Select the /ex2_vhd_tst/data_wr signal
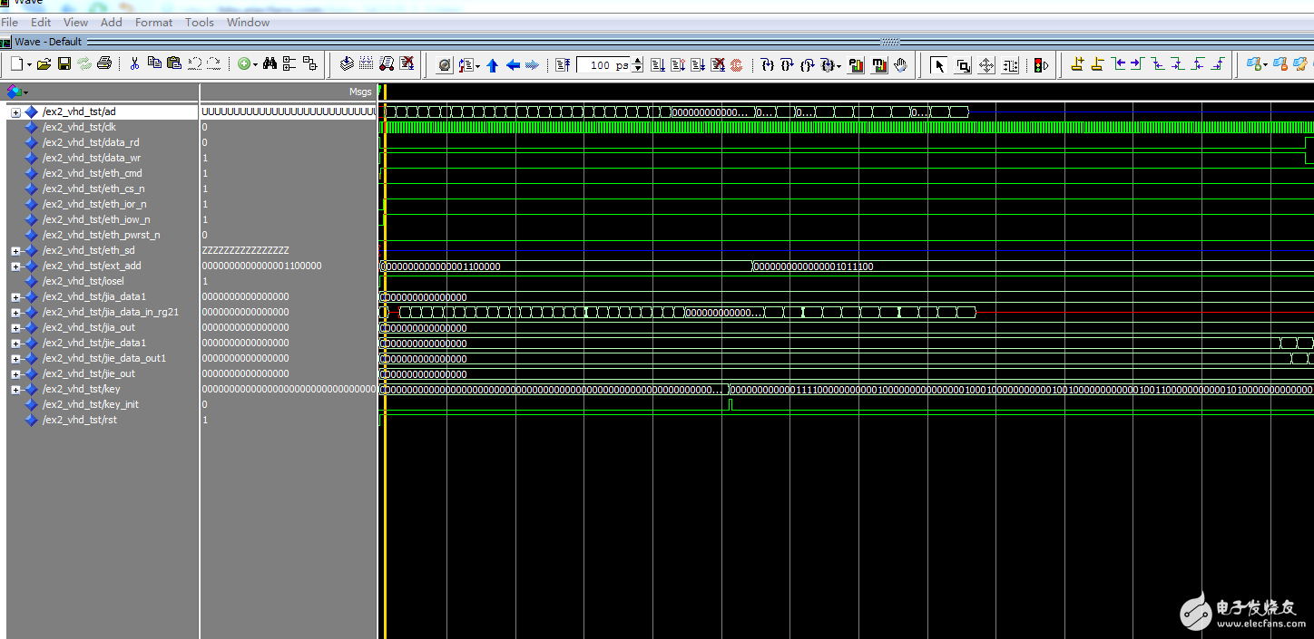Viewport: 1314px width, 639px height. (92, 158)
